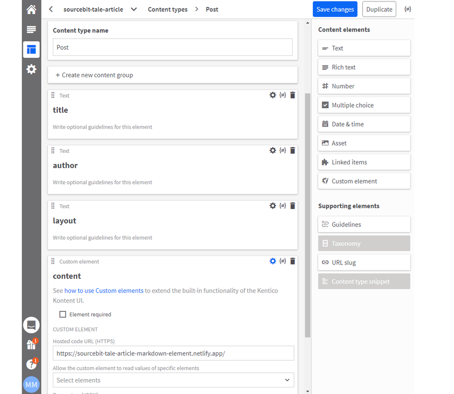The image size is (454, 394).
Task: Click into the Content type name field
Action: pos(172,47)
